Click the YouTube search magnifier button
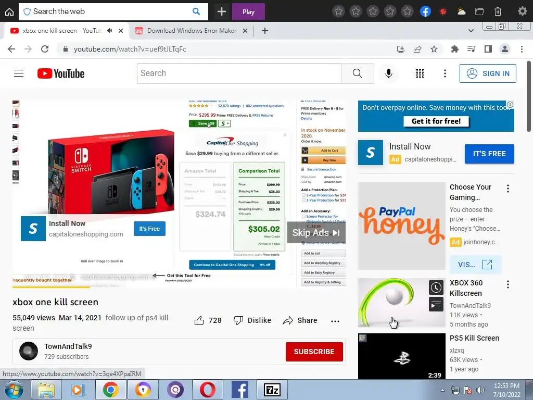Screen dimensions: 533x400 click(x=357, y=73)
